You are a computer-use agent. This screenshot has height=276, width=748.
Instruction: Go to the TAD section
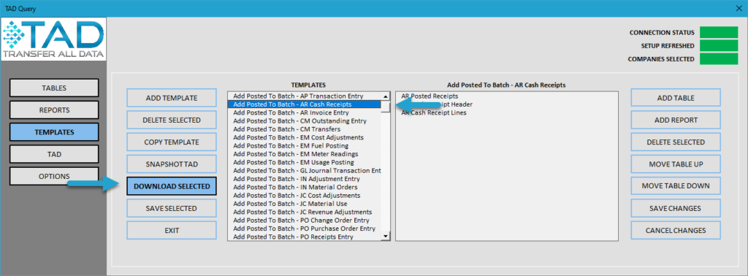point(54,155)
